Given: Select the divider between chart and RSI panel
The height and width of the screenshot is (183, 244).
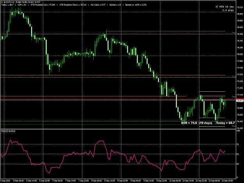Looking at the screenshot, I should coord(118,129).
